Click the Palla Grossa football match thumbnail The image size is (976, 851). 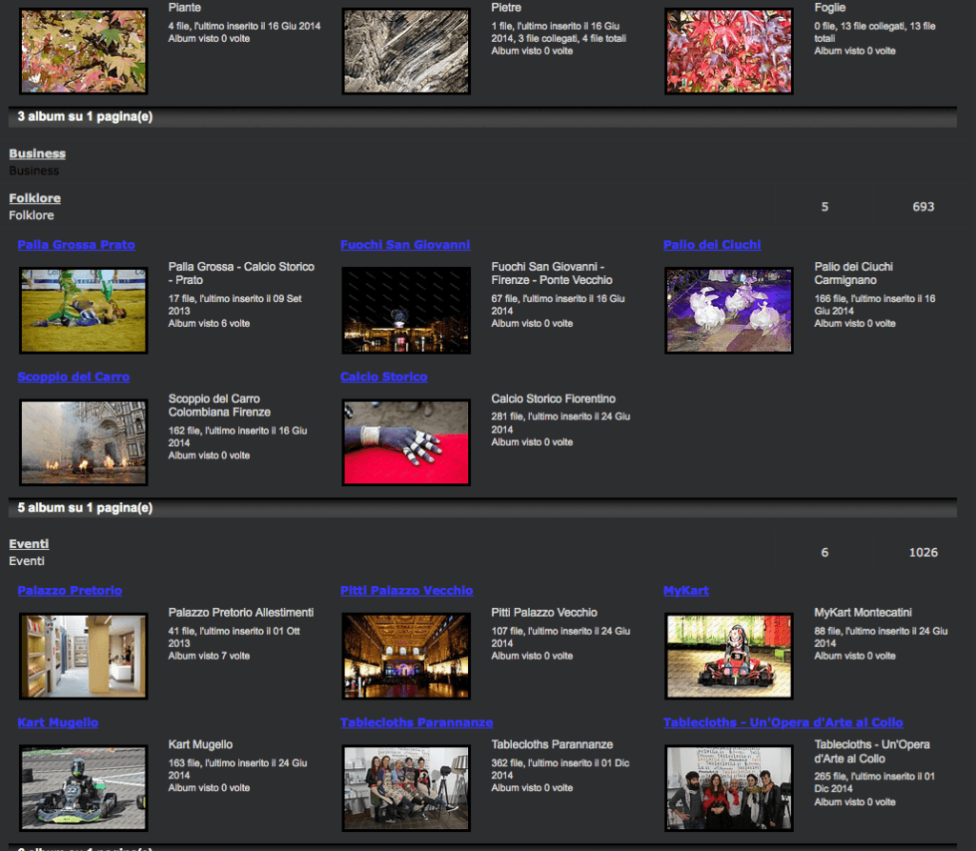pos(84,310)
